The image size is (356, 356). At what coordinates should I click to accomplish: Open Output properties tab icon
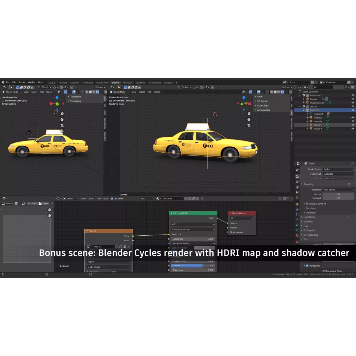coord(297,182)
